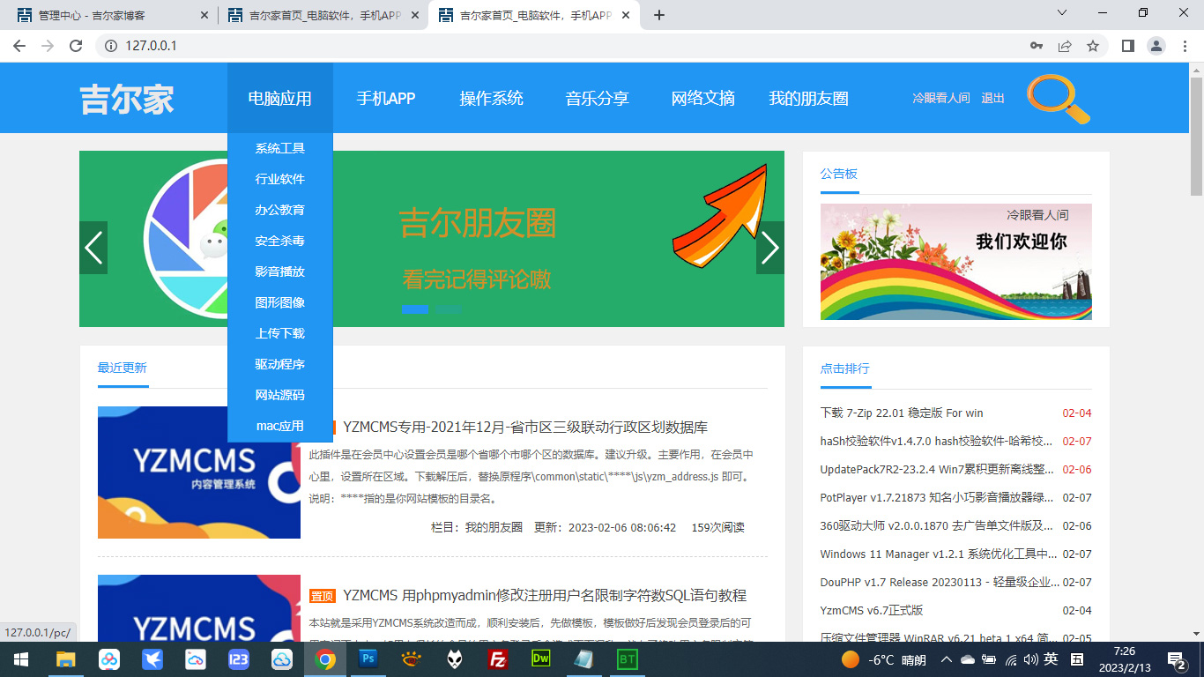1204x677 pixels.
Task: Expand the Chrome tab search chevron
Action: (1062, 13)
